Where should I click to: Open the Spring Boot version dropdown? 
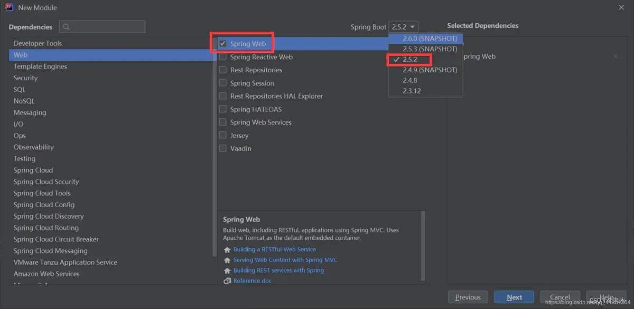(404, 27)
